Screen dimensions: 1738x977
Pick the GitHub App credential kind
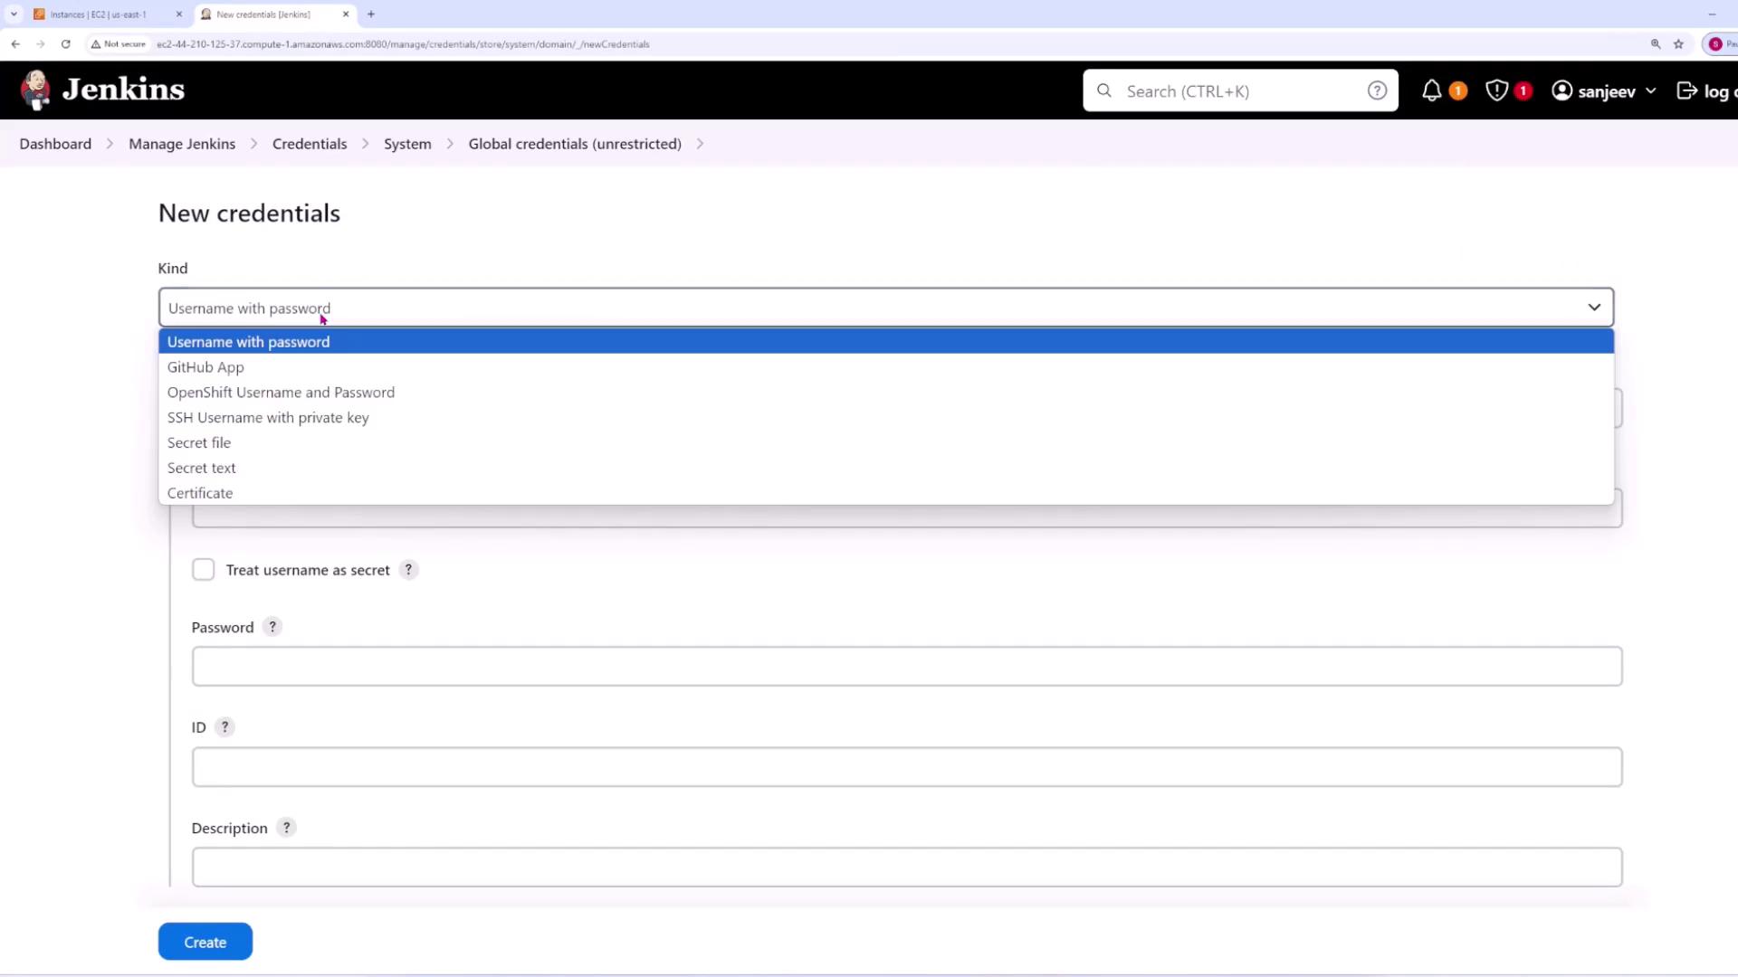tap(205, 367)
